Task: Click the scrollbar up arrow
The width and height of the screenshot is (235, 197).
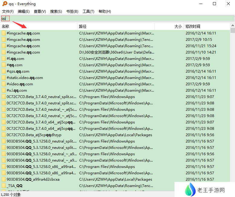Action: [x=233, y=25]
